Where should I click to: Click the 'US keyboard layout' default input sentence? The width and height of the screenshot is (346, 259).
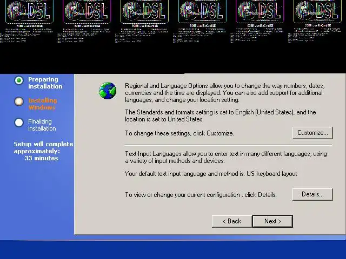coord(211,174)
